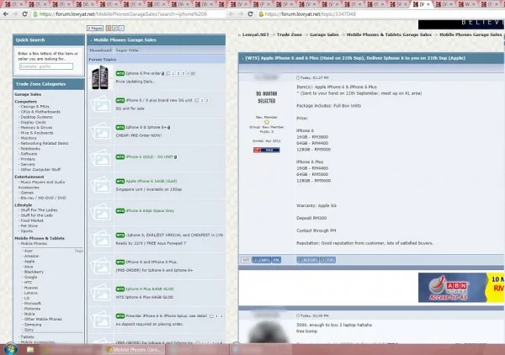Click the red-blue status badge under seller profile
Screen dimensions: 505x355
266,151
